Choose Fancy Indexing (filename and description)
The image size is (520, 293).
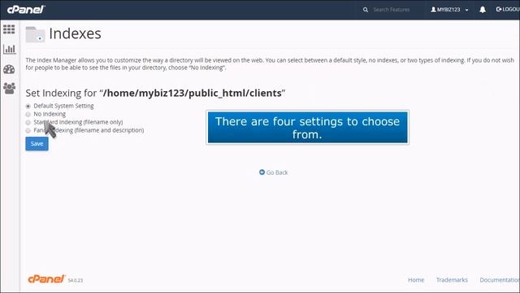(28, 130)
